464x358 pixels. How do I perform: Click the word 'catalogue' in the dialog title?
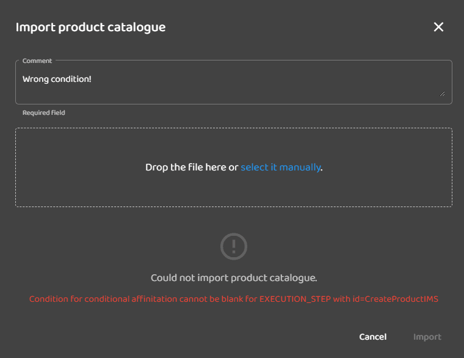pyautogui.click(x=140, y=27)
